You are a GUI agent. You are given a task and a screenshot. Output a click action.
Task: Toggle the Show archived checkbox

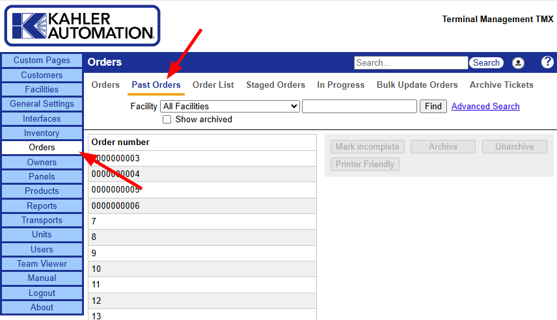(167, 120)
